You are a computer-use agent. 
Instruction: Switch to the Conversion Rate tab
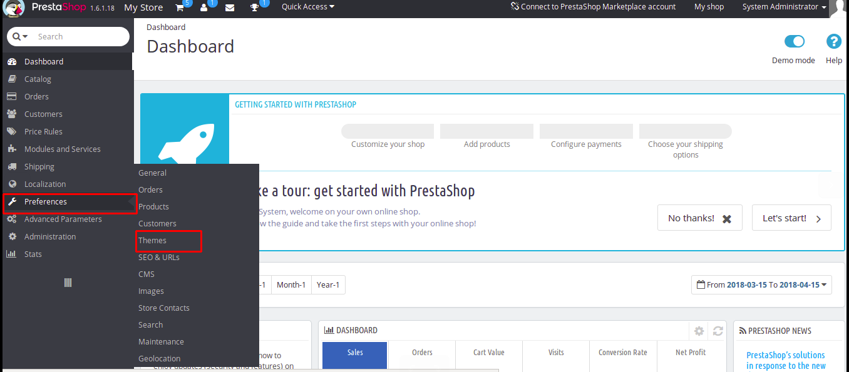(623, 356)
